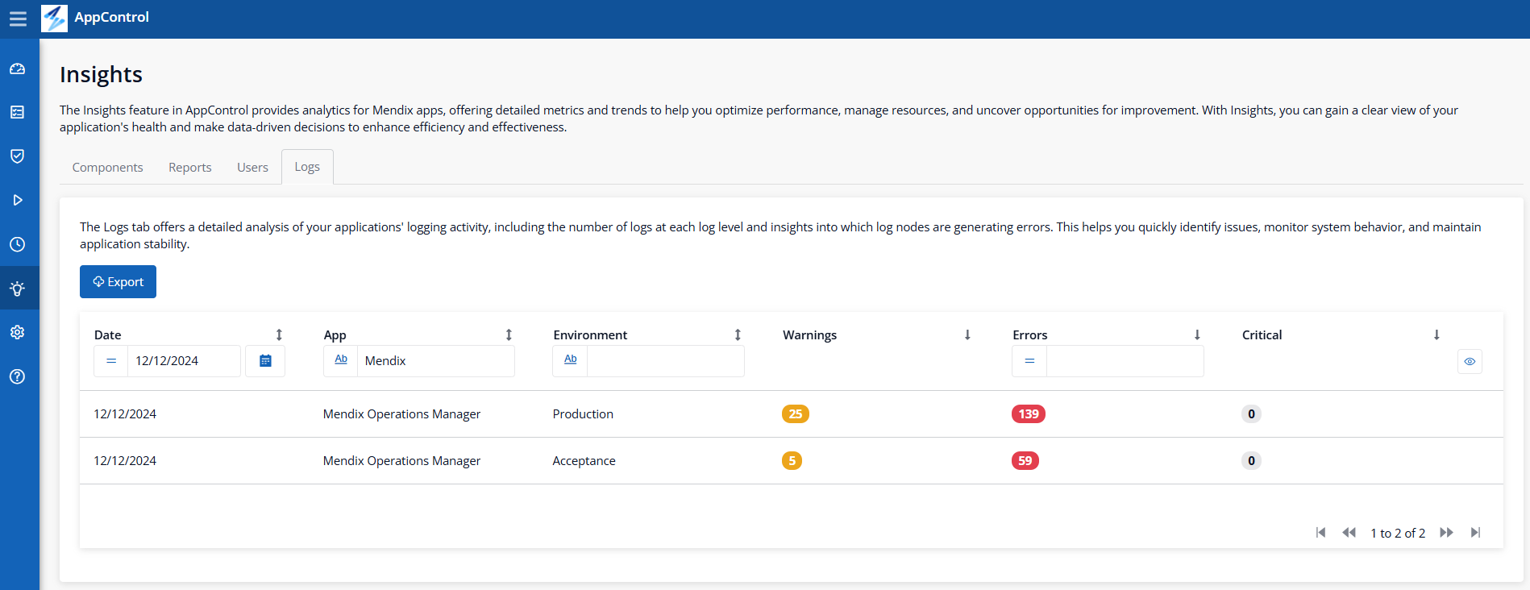
Task: Click the Export button
Action: tap(118, 282)
